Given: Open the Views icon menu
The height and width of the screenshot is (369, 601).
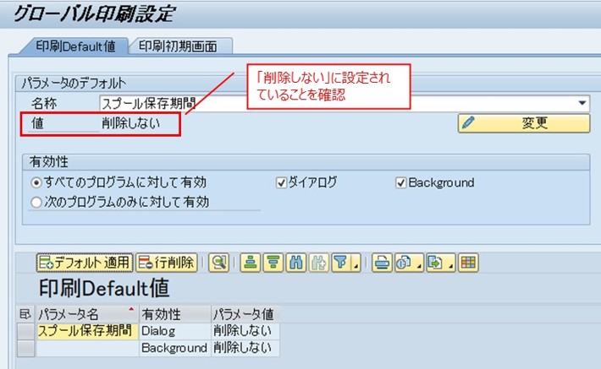Looking at the screenshot, I should click(x=404, y=263).
